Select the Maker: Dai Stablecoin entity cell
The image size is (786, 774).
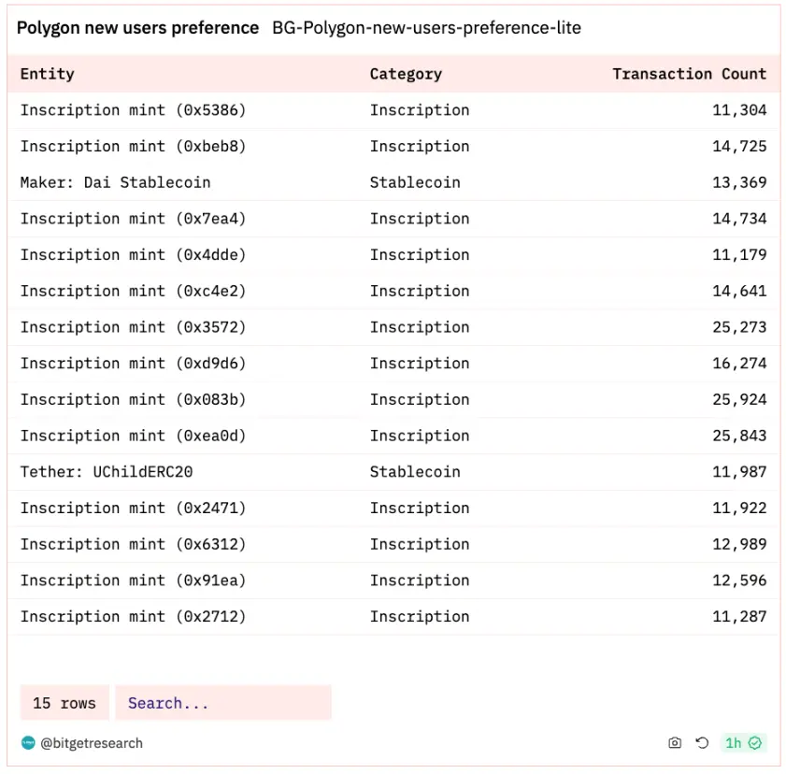tap(115, 182)
